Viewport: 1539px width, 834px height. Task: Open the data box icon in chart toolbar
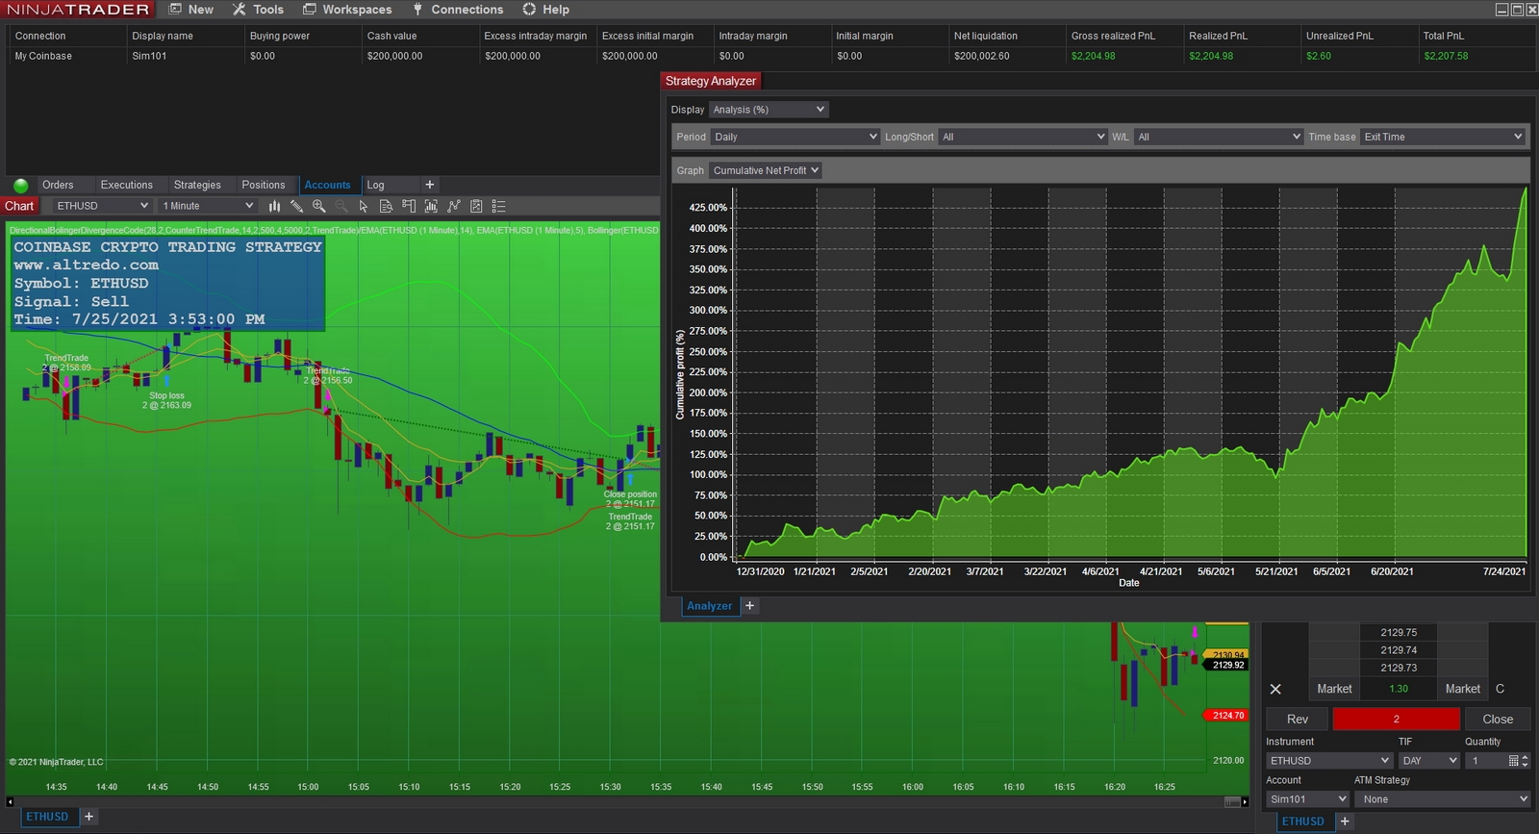coord(386,206)
